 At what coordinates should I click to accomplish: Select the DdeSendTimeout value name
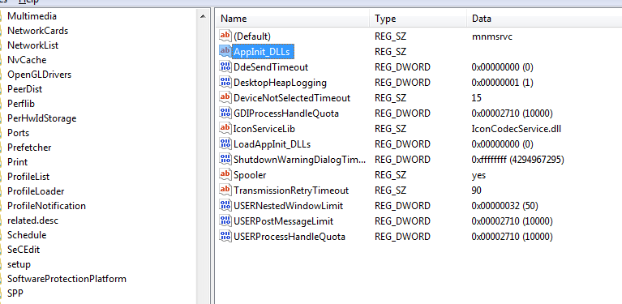271,67
